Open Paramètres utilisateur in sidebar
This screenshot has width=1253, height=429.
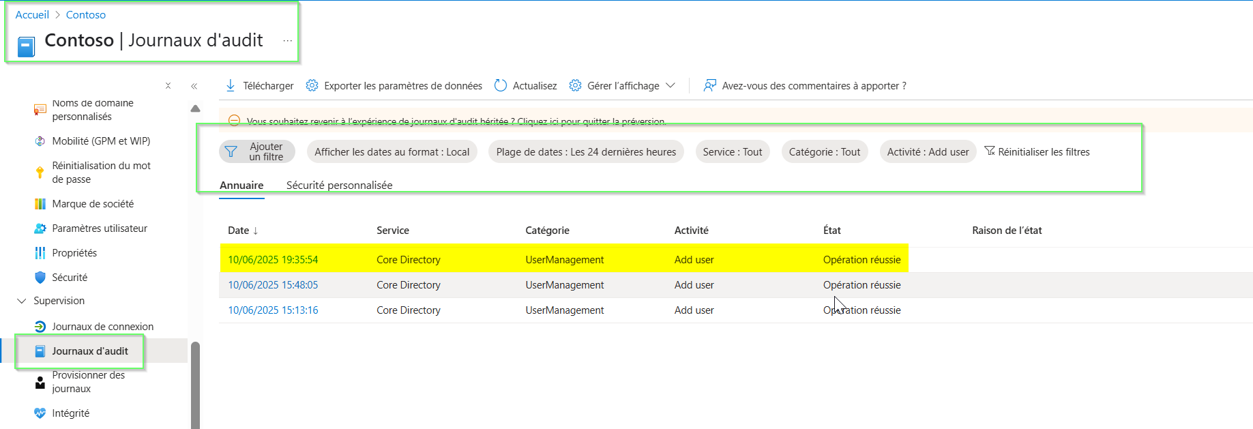(x=100, y=228)
